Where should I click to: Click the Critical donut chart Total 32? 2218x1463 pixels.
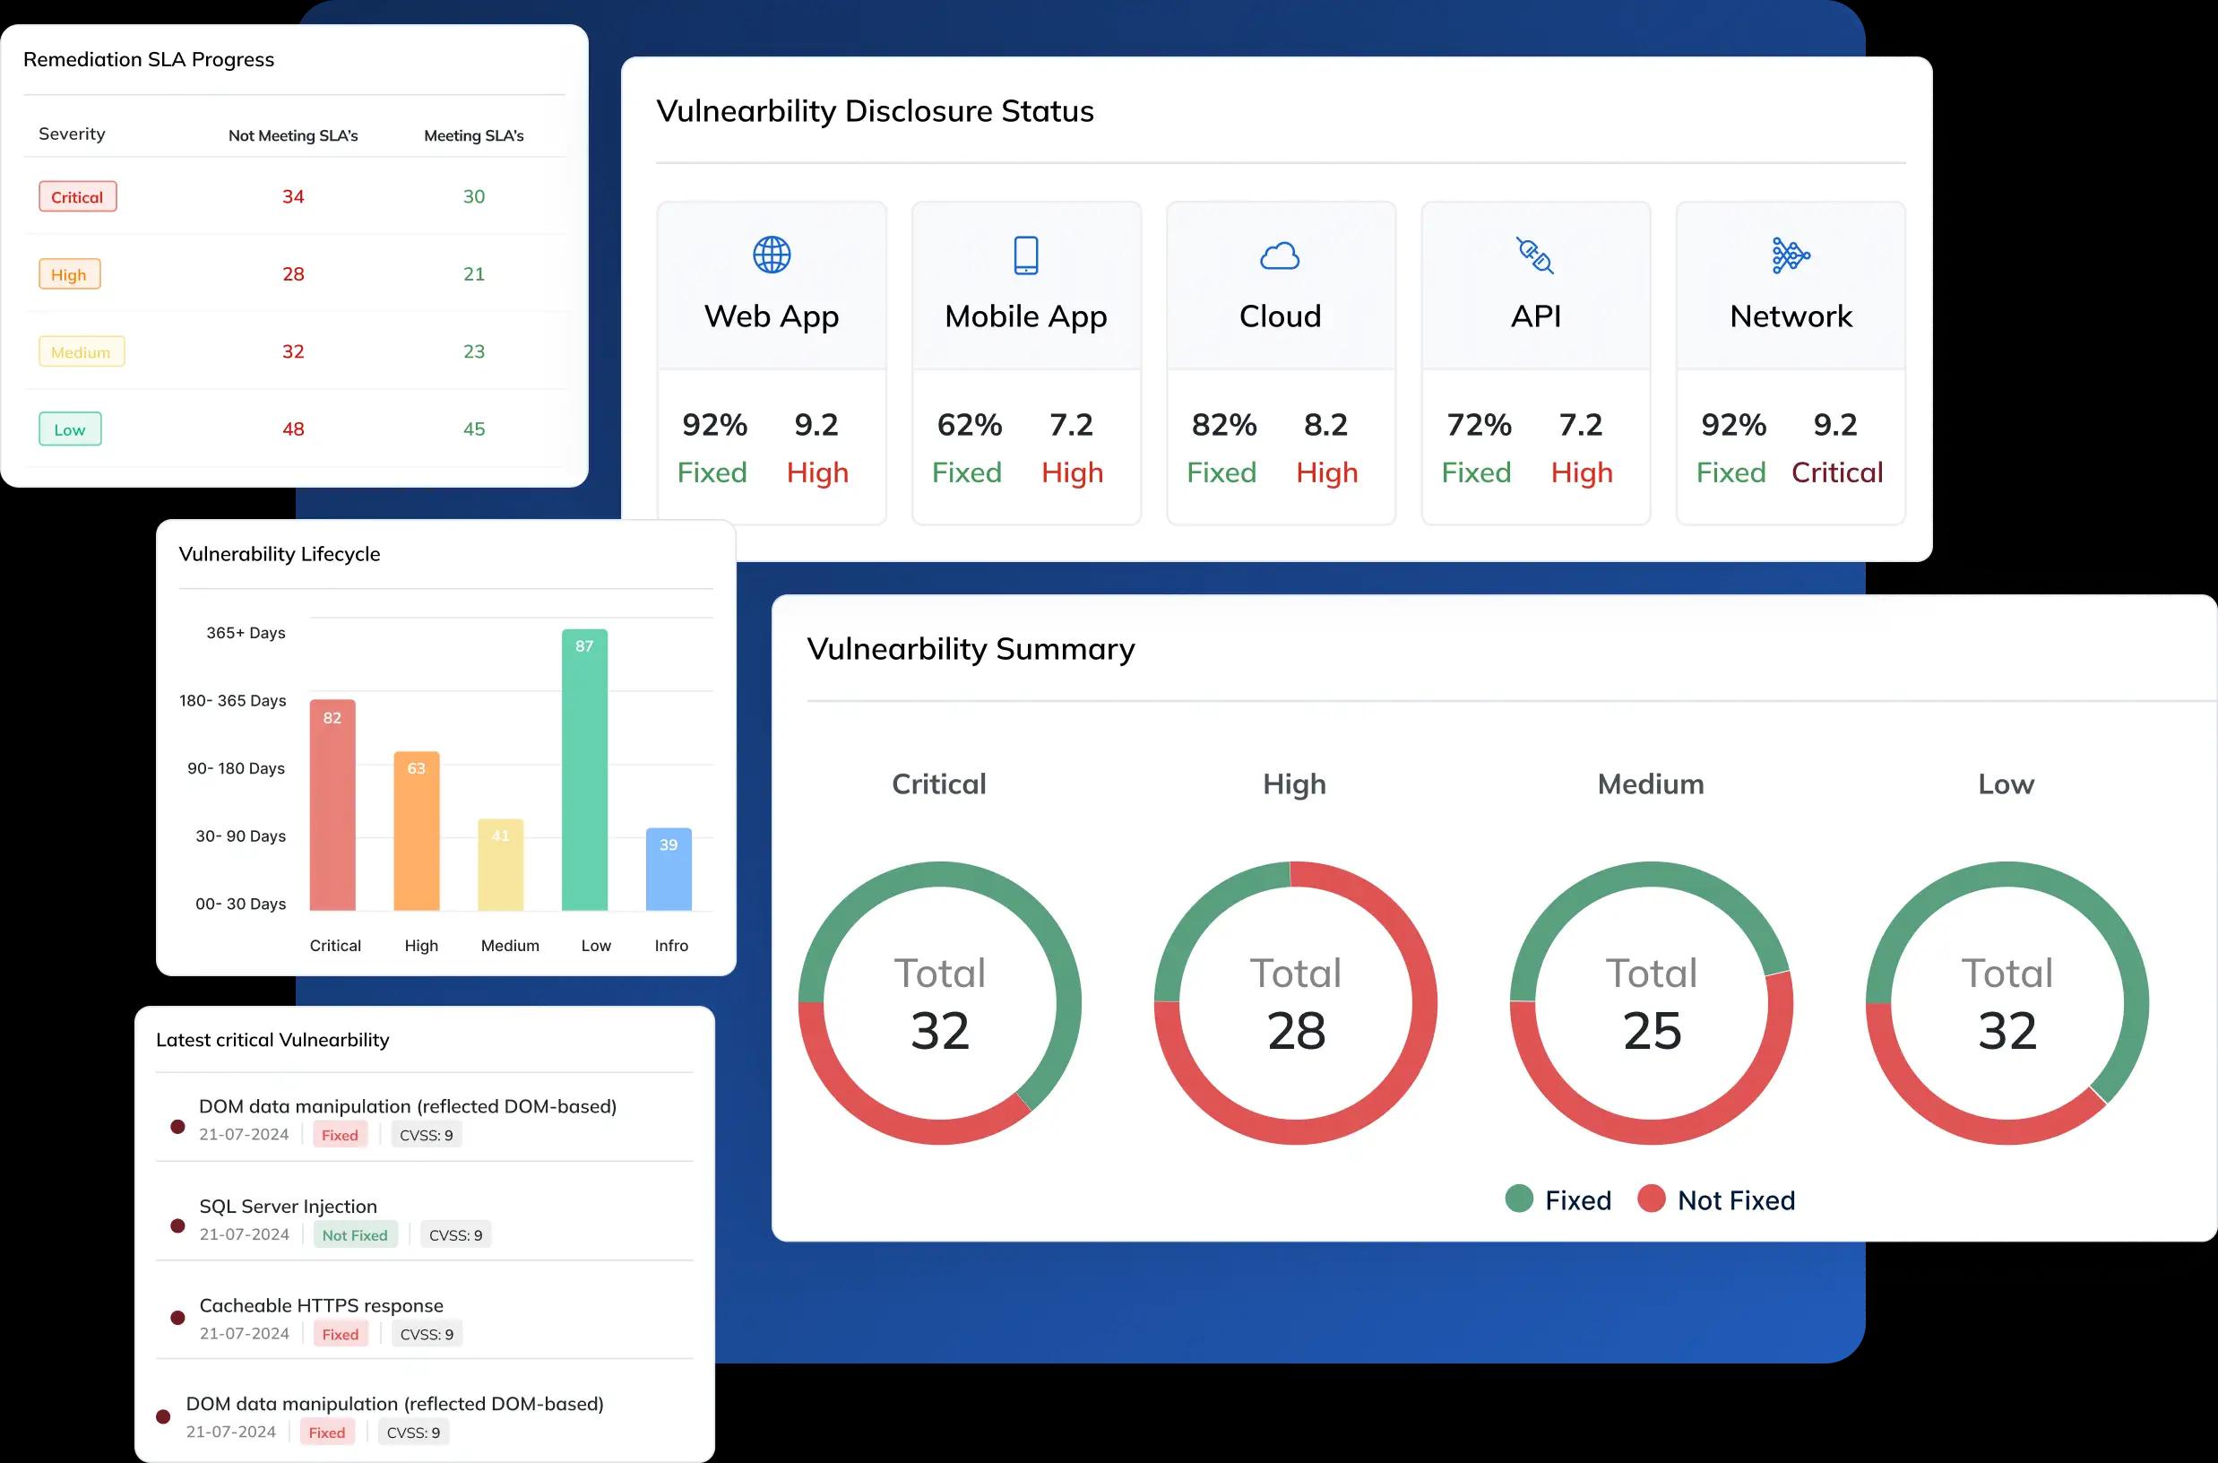pyautogui.click(x=939, y=1003)
